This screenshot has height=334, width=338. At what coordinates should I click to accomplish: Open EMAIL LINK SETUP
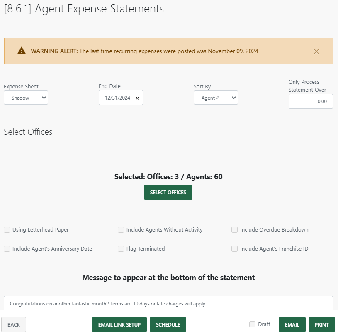(x=119, y=324)
